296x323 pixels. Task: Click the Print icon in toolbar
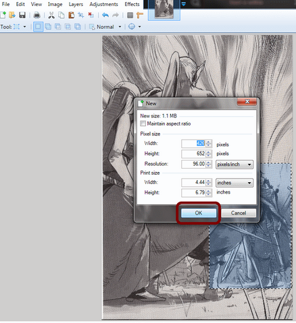point(36,15)
